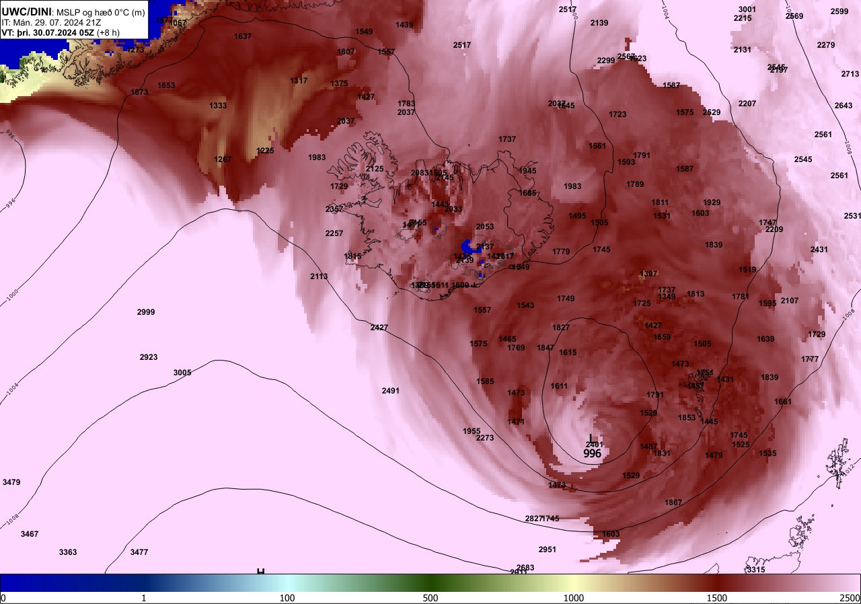Click the height value 2491
Viewport: 861px width, 604px height.
391,391
